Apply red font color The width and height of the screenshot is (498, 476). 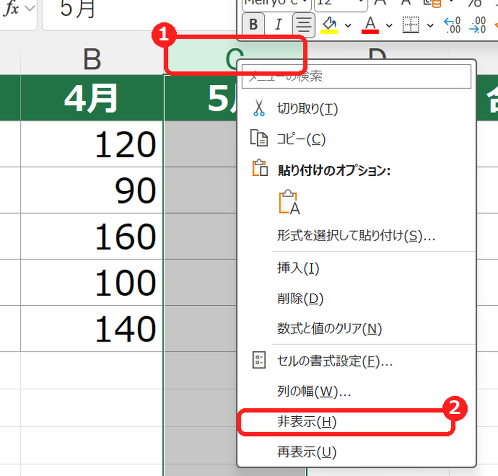(x=371, y=24)
